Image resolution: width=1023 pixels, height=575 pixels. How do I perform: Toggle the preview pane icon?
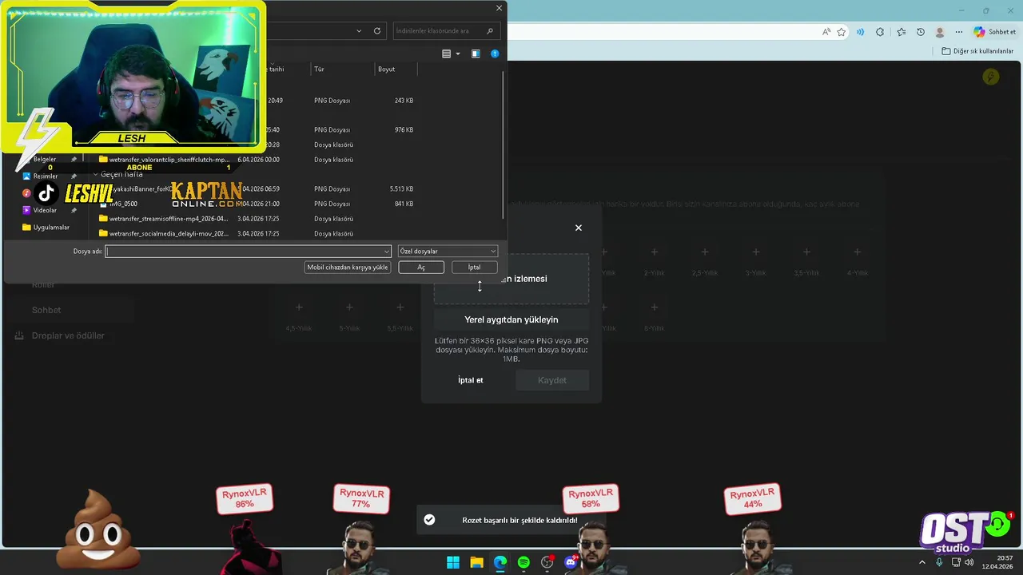click(476, 54)
